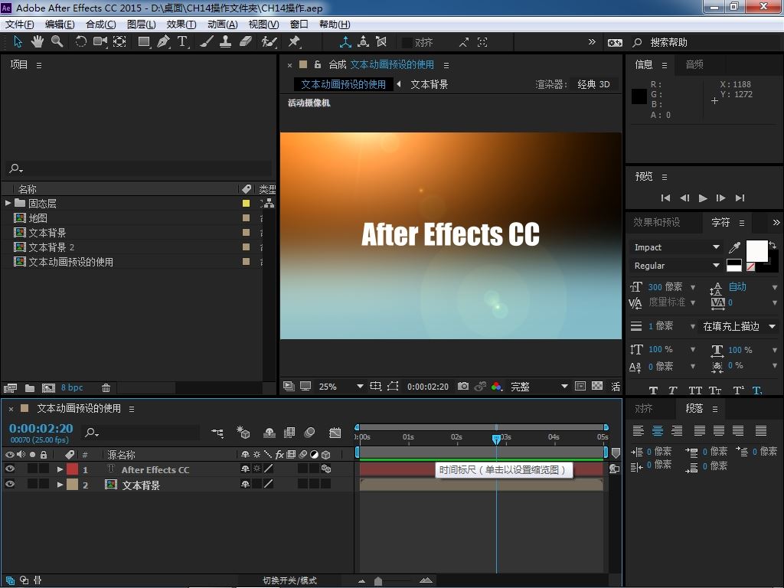Open the 在填充上描边 stroke dropdown
784x588 pixels.
point(739,326)
